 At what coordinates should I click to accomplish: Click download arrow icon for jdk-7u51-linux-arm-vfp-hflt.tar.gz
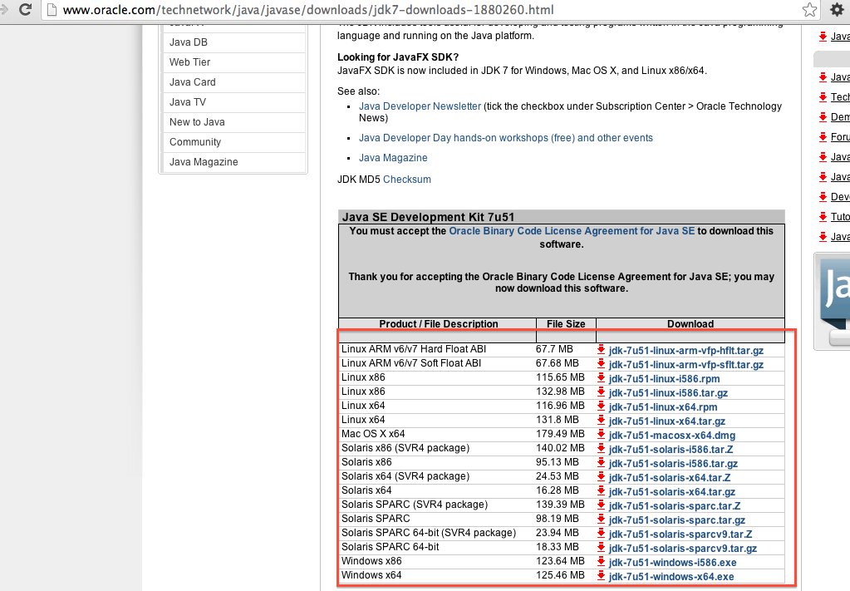602,350
